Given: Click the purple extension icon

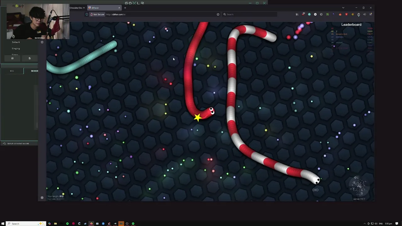Looking at the screenshot, I should tap(334, 14).
